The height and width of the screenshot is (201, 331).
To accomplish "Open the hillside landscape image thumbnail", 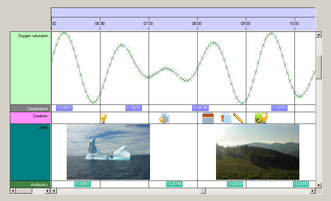I will coord(257,152).
